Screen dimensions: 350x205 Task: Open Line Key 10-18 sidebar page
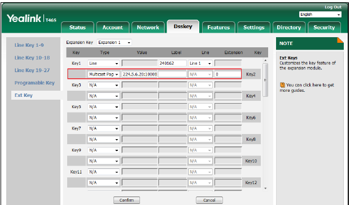click(32, 57)
